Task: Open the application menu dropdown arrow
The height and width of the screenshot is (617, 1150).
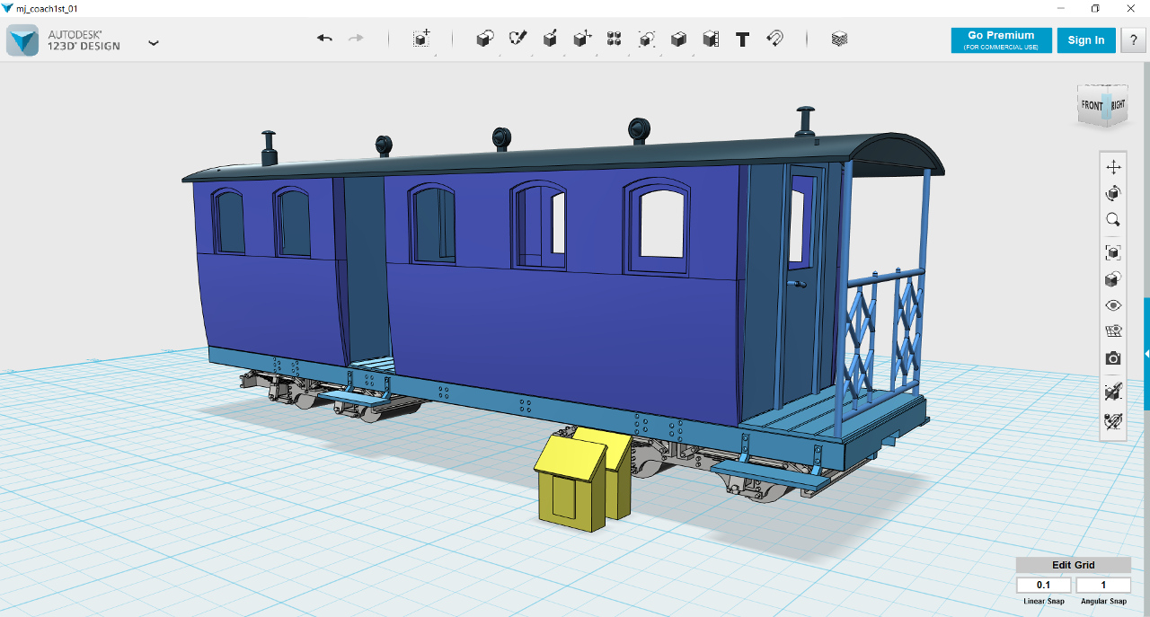Action: pos(154,42)
